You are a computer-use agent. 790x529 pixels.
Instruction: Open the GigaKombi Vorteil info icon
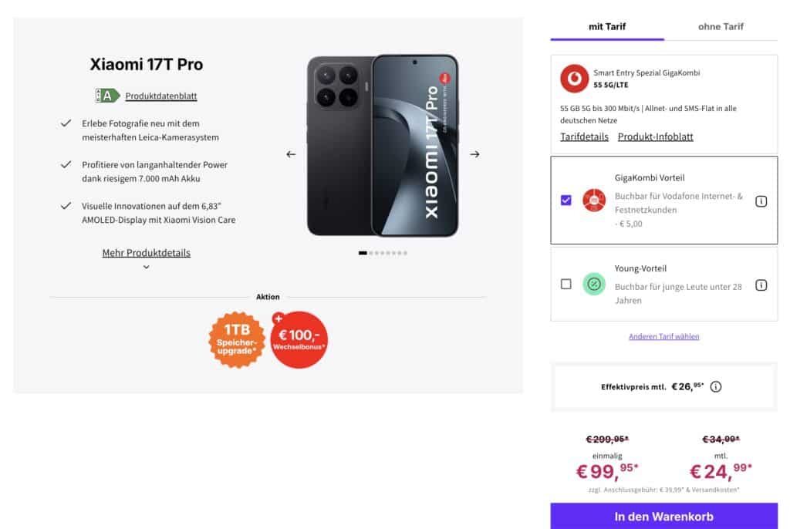pyautogui.click(x=761, y=201)
